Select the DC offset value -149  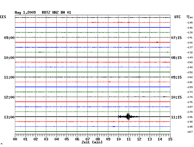tap(190, 57)
